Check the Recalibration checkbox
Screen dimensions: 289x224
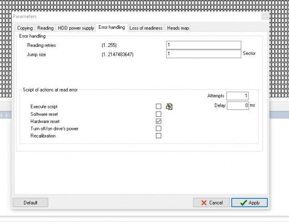pyautogui.click(x=159, y=136)
